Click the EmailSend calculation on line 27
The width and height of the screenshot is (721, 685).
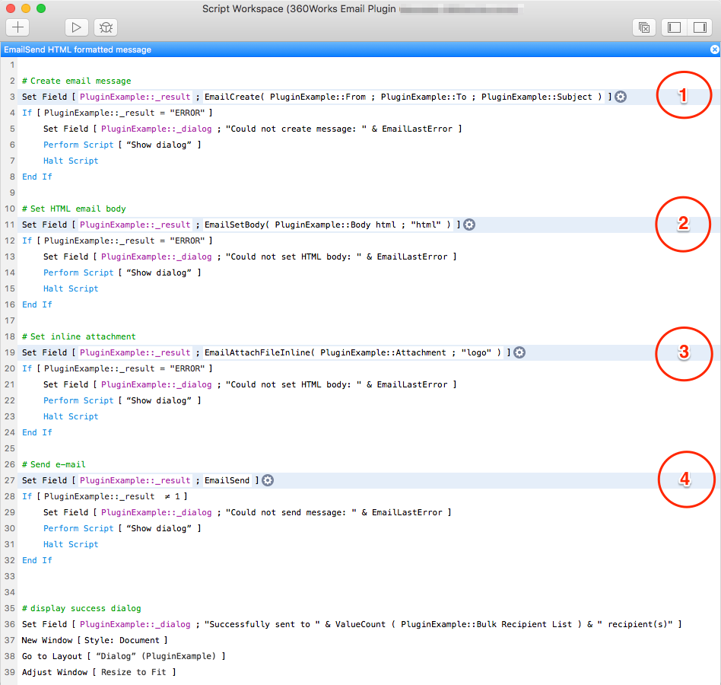click(x=227, y=481)
